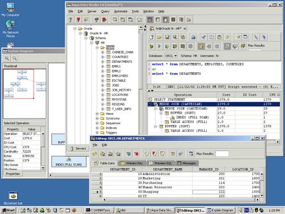This screenshot has width=285, height=214.
Task: Switch to the Messages tab
Action: point(186,163)
